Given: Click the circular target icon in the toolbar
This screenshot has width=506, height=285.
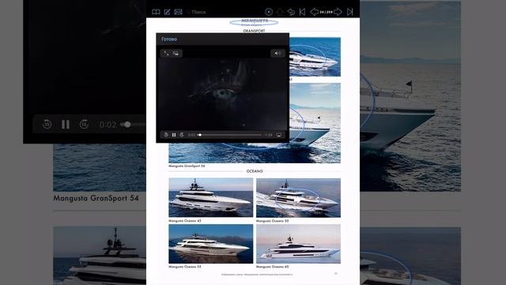Looking at the screenshot, I should coord(269,12).
